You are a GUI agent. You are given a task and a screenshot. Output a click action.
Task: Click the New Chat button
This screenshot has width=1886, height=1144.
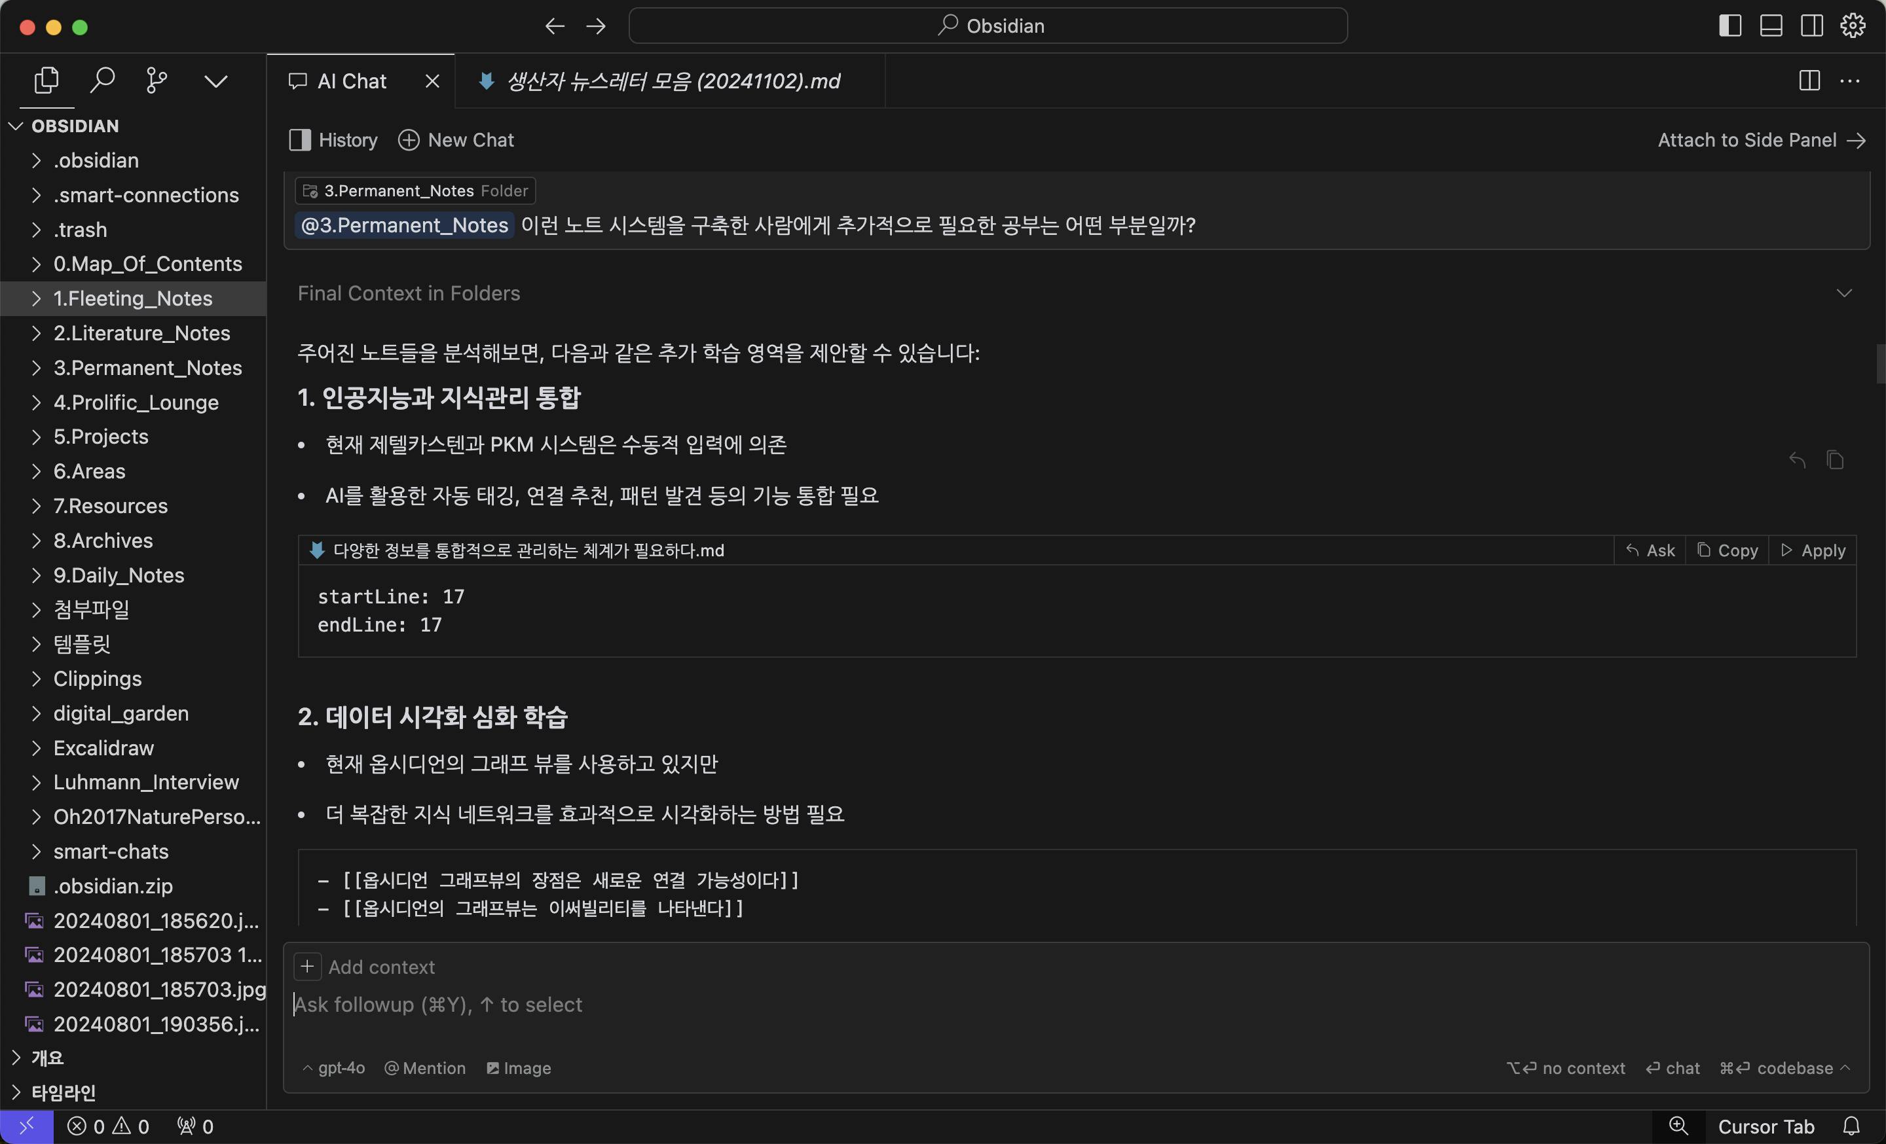click(456, 140)
